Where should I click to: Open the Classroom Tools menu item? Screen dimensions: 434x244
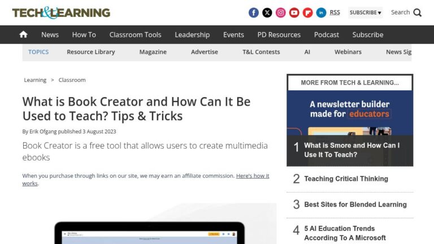coord(135,34)
